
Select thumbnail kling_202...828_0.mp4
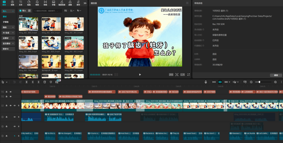click(51, 43)
